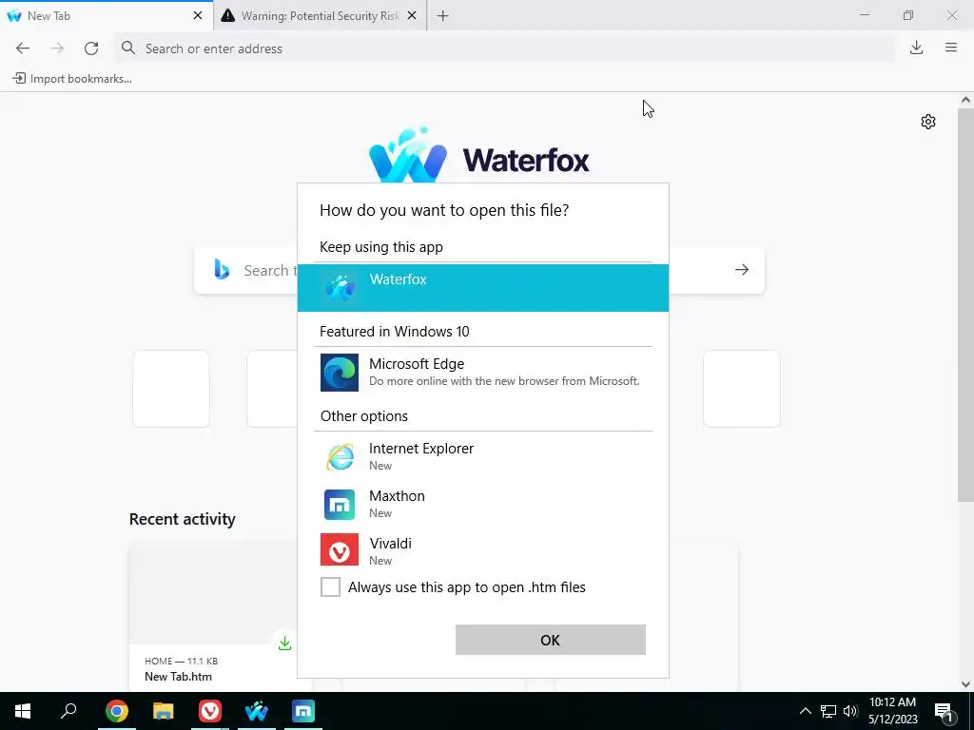
Task: Open the downloads panel icon
Action: pyautogui.click(x=916, y=48)
